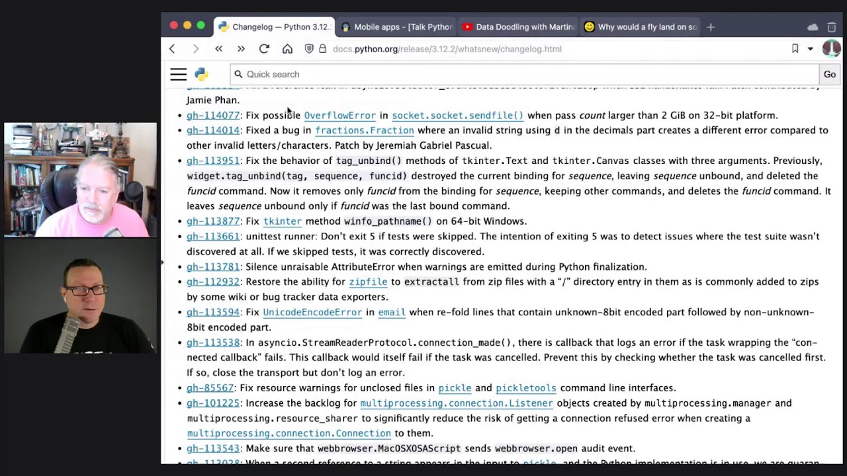The image size is (847, 476).
Task: Open the pickle module link
Action: coord(455,387)
